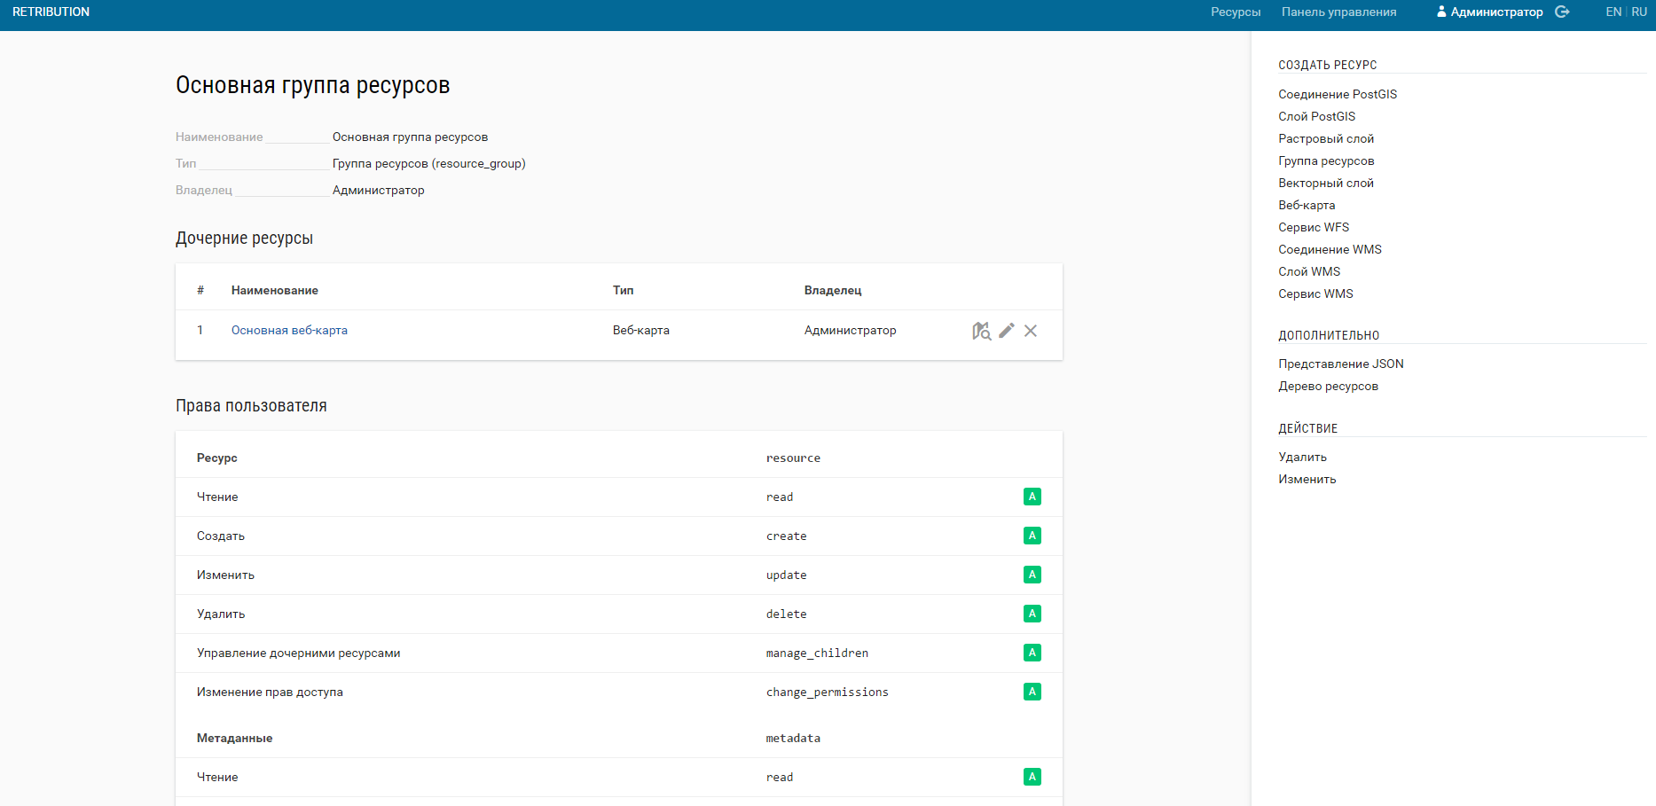Click the pencil edit icon for Основная веб-карта
This screenshot has width=1656, height=806.
point(1007,331)
